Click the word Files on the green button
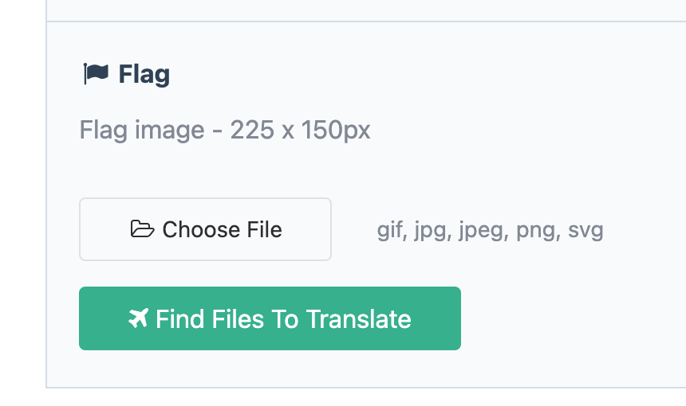 point(238,318)
